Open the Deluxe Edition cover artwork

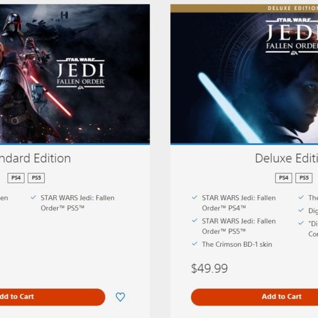tap(244, 78)
